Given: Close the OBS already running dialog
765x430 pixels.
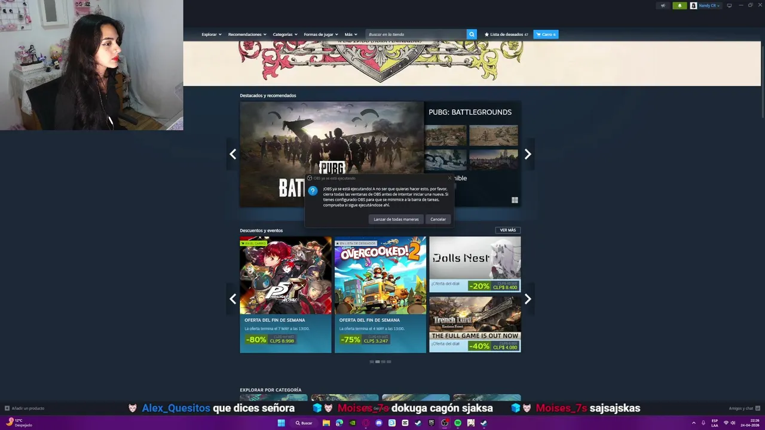Looking at the screenshot, I should pyautogui.click(x=449, y=178).
